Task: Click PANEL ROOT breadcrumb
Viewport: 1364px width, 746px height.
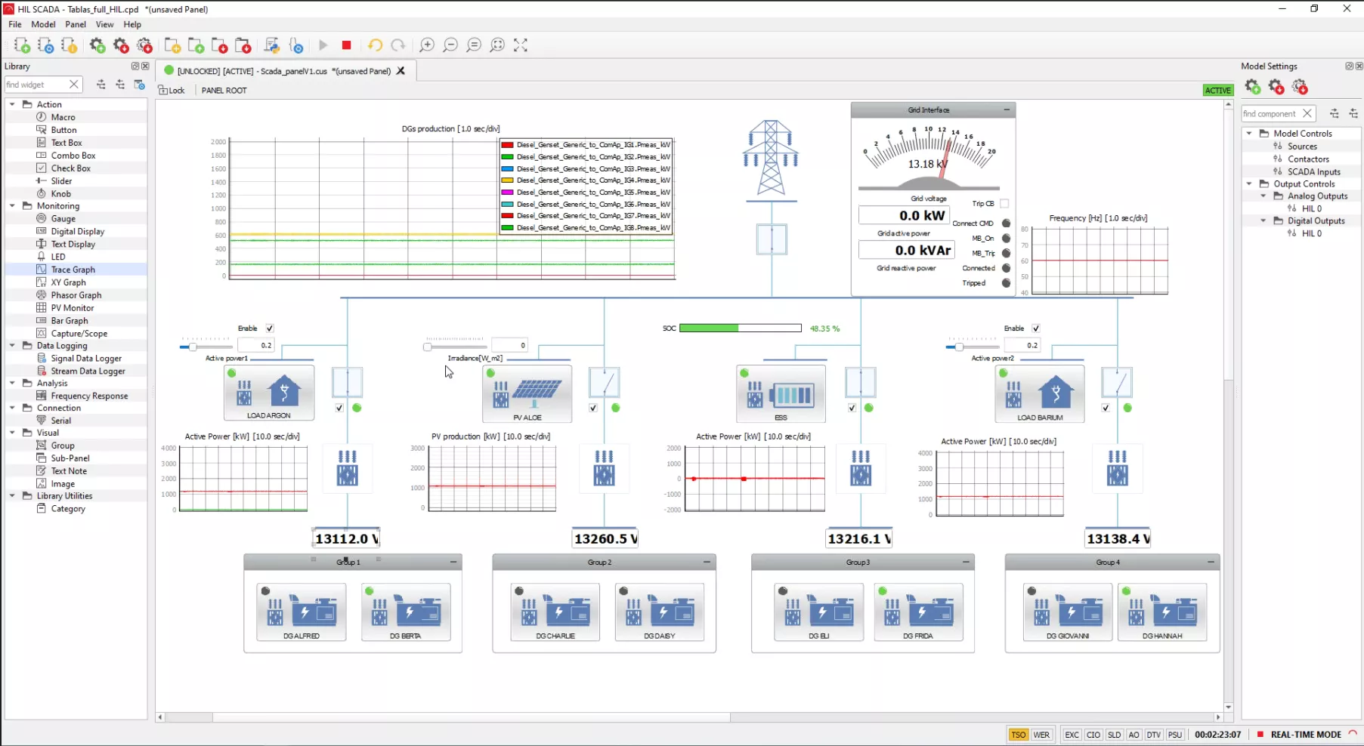Action: click(224, 91)
